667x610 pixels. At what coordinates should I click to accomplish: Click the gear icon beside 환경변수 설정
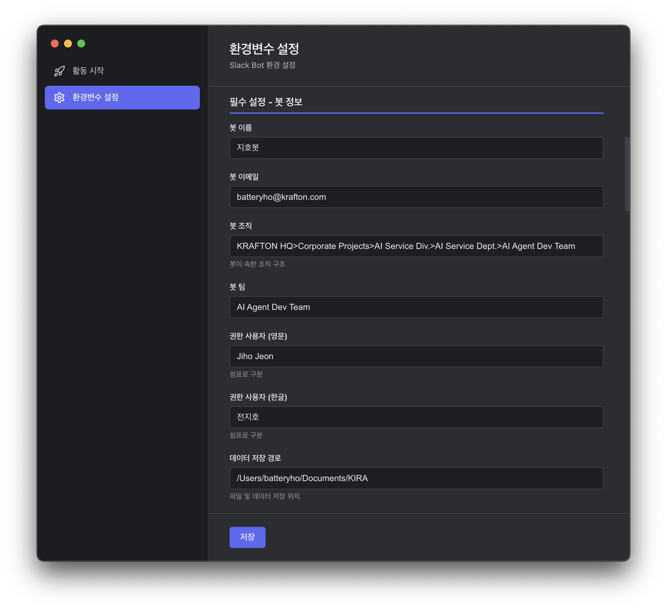[60, 98]
